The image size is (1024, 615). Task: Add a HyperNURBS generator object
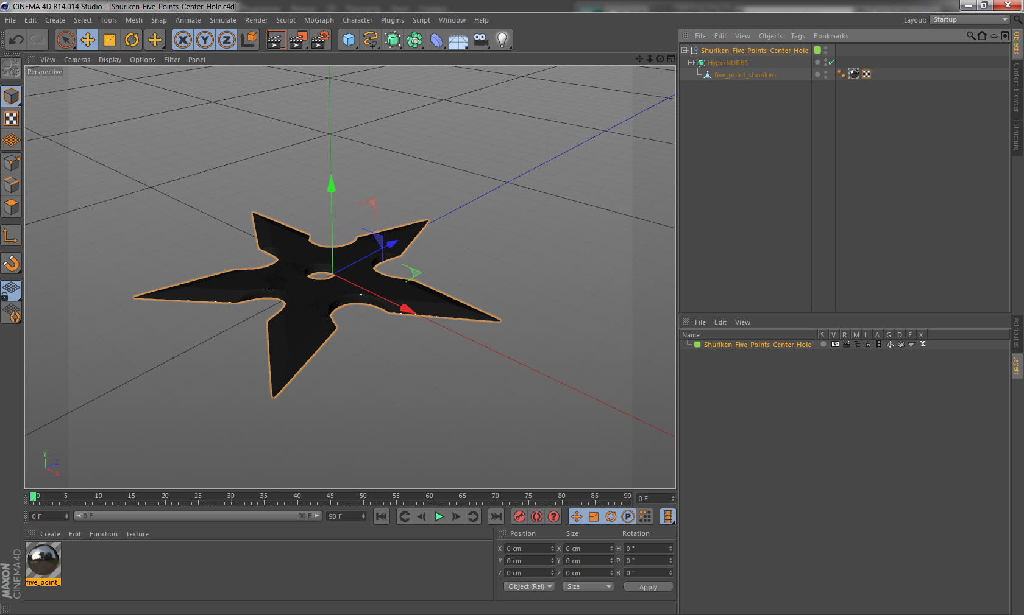point(393,40)
